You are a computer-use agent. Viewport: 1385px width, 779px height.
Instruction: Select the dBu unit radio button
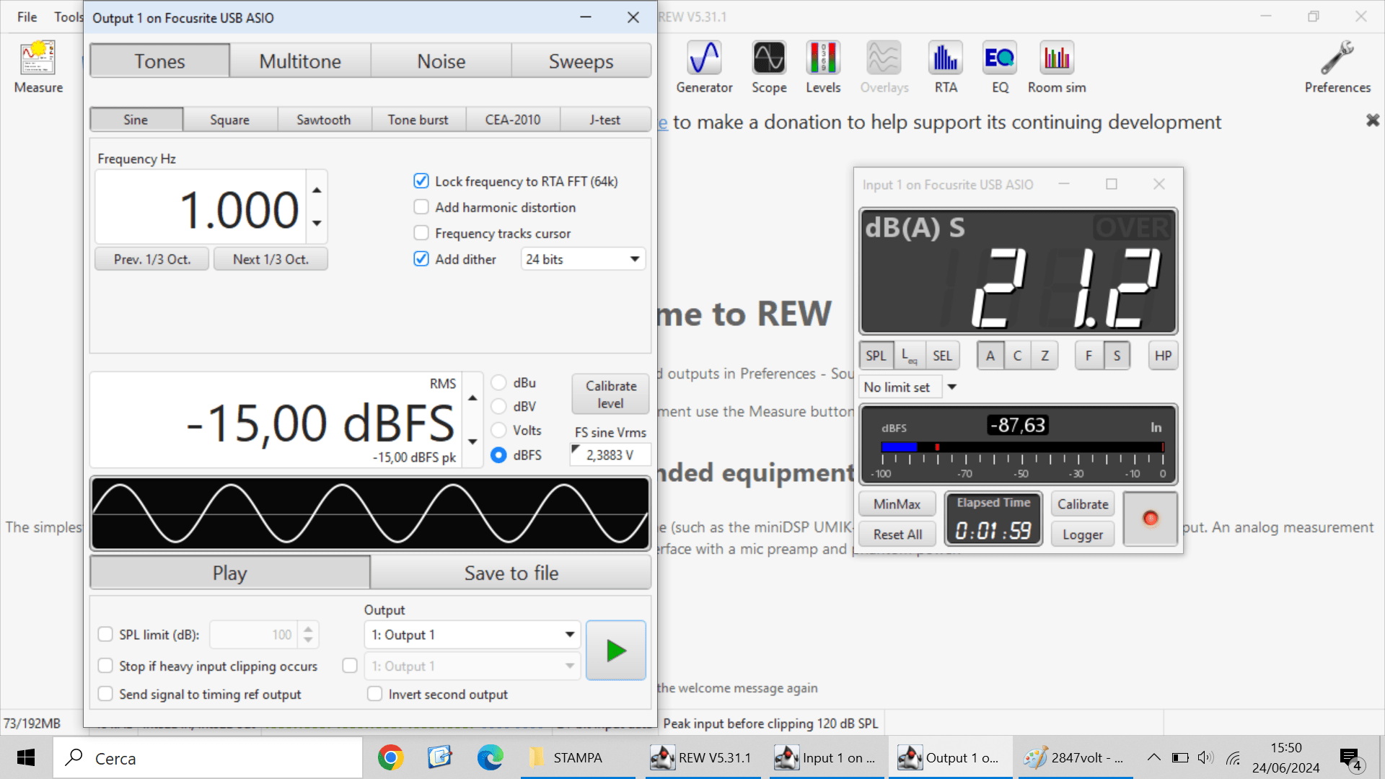(x=498, y=382)
